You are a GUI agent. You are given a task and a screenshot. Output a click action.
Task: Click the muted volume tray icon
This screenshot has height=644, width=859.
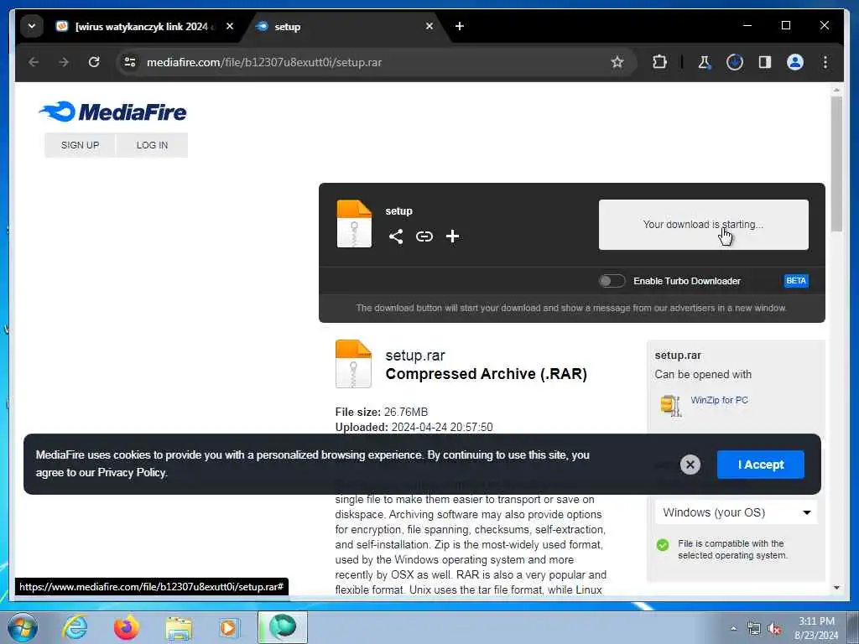774,629
